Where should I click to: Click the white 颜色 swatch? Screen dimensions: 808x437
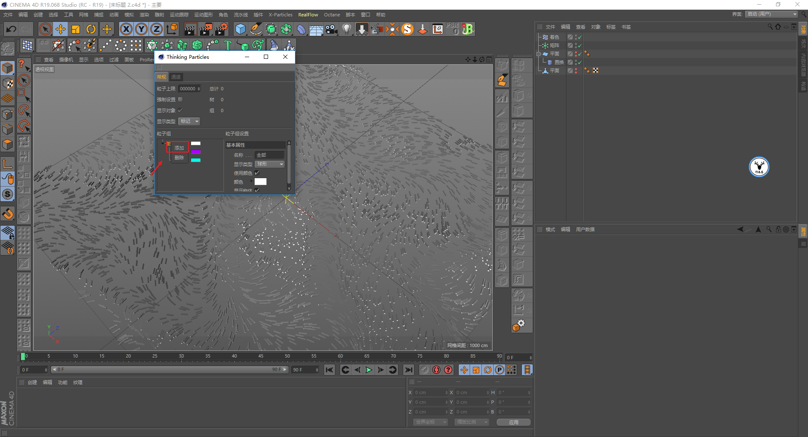(x=260, y=182)
